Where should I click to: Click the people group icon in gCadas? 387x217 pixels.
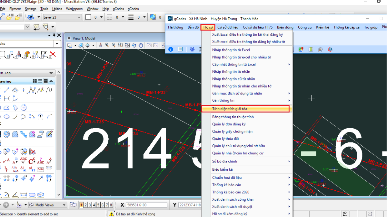193,50
